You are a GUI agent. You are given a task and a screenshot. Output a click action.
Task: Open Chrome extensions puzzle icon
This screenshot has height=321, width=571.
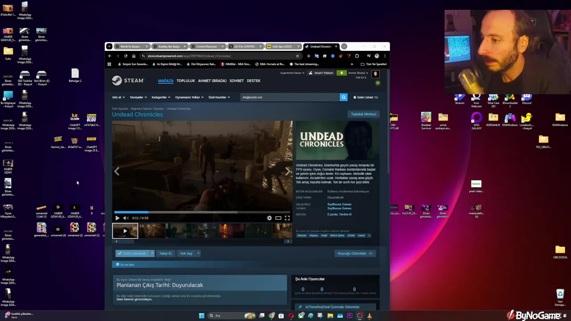tap(356, 56)
